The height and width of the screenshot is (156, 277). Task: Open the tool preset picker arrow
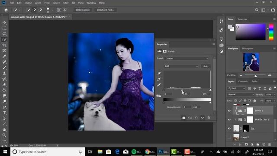pyautogui.click(x=19, y=10)
